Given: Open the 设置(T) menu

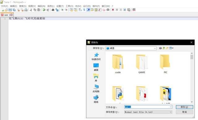Looking at the screenshot, I should (x=60, y=6).
